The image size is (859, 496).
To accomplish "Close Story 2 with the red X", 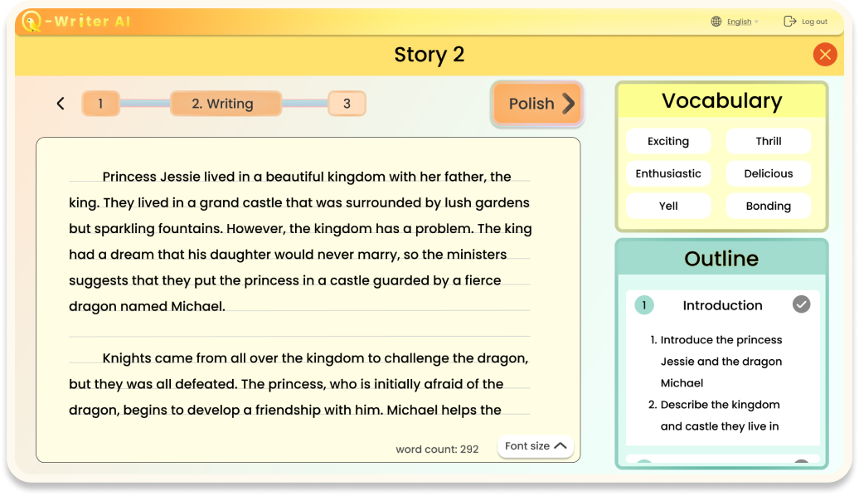I will click(825, 54).
